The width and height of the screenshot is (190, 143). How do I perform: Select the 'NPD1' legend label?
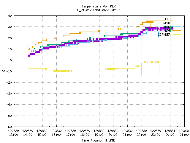(x=167, y=23)
